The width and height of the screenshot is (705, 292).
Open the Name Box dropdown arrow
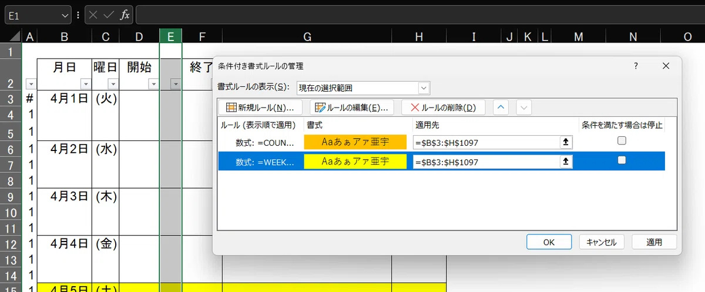65,16
